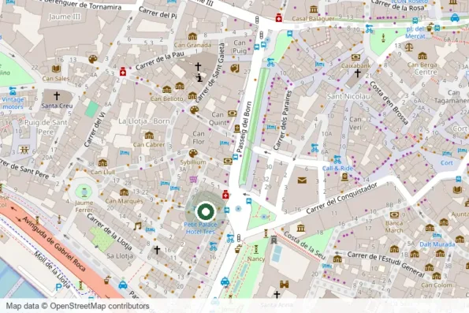Select the bus stop icon beside the hotel marker
Viewport: 469px width, 313px height.
(x=227, y=211)
